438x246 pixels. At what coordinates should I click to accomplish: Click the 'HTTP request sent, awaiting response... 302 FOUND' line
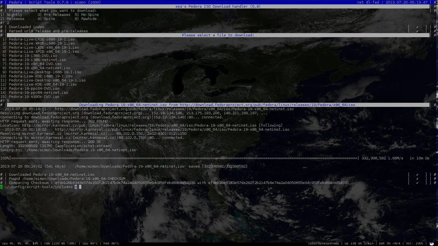pos(54,121)
